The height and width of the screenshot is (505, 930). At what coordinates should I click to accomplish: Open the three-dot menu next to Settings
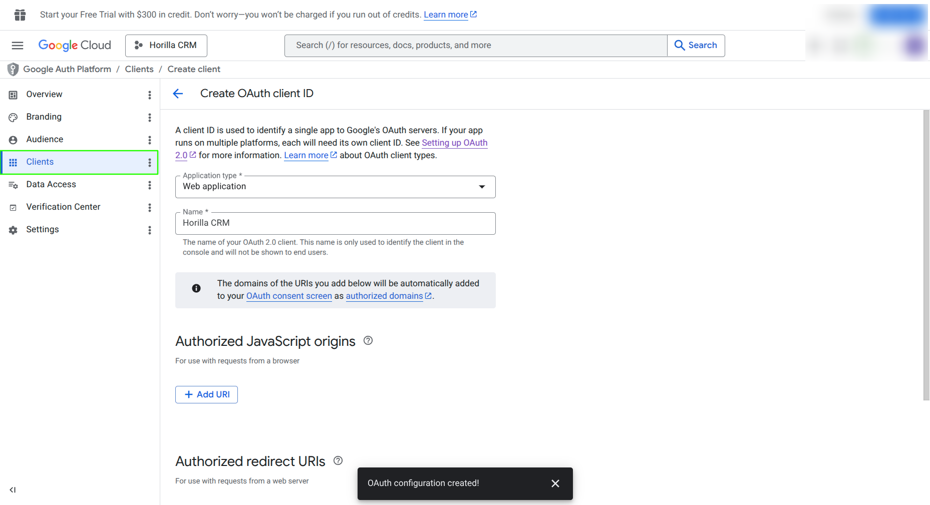coord(149,230)
